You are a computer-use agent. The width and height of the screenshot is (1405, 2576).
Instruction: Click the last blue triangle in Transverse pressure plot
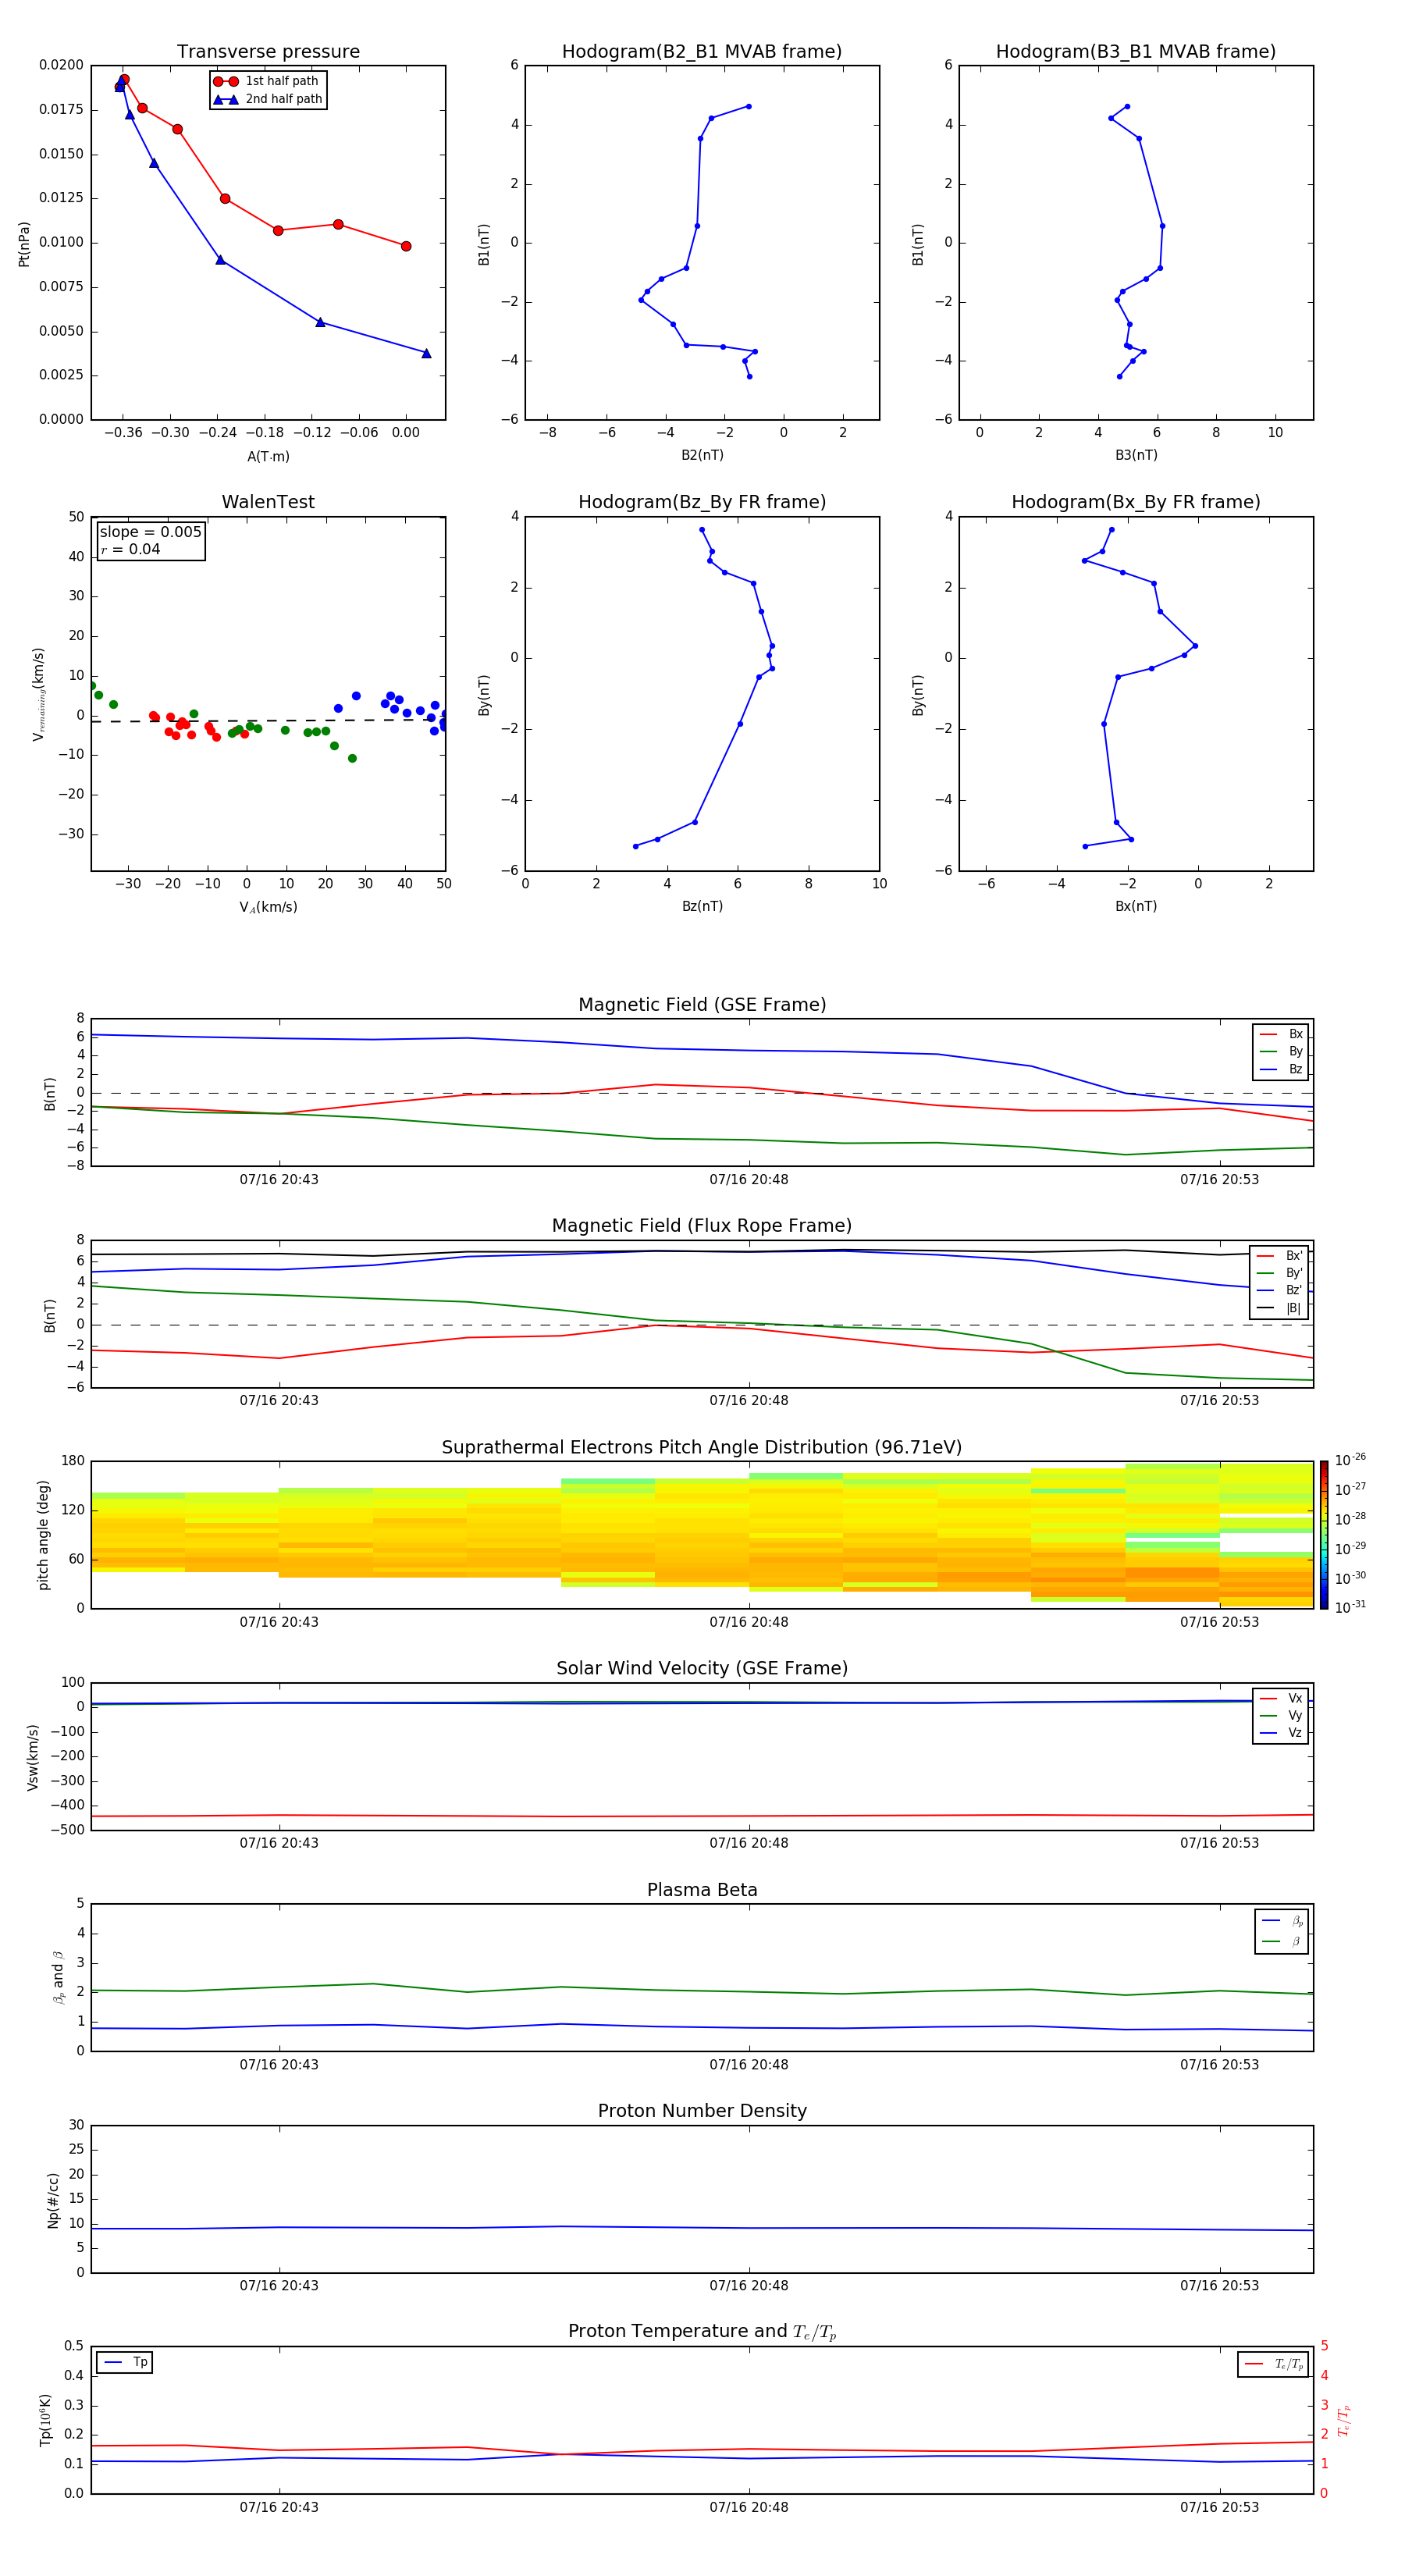426,353
